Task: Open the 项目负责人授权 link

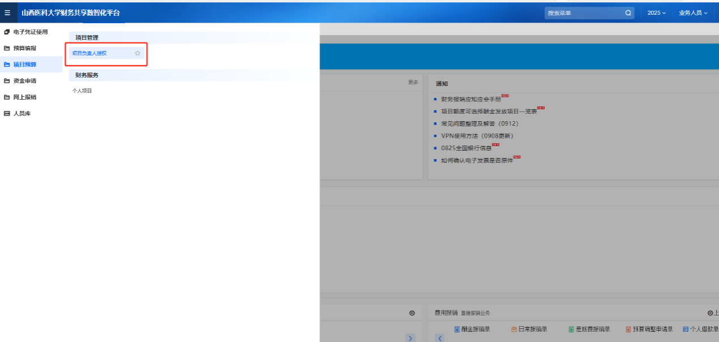Action: [x=90, y=53]
